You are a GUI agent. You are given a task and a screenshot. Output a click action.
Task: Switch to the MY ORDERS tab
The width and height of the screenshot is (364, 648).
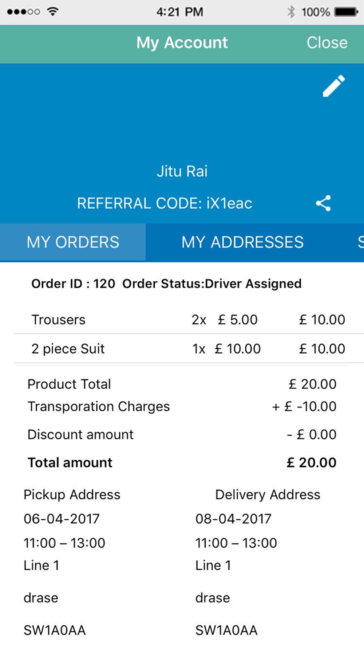point(73,242)
